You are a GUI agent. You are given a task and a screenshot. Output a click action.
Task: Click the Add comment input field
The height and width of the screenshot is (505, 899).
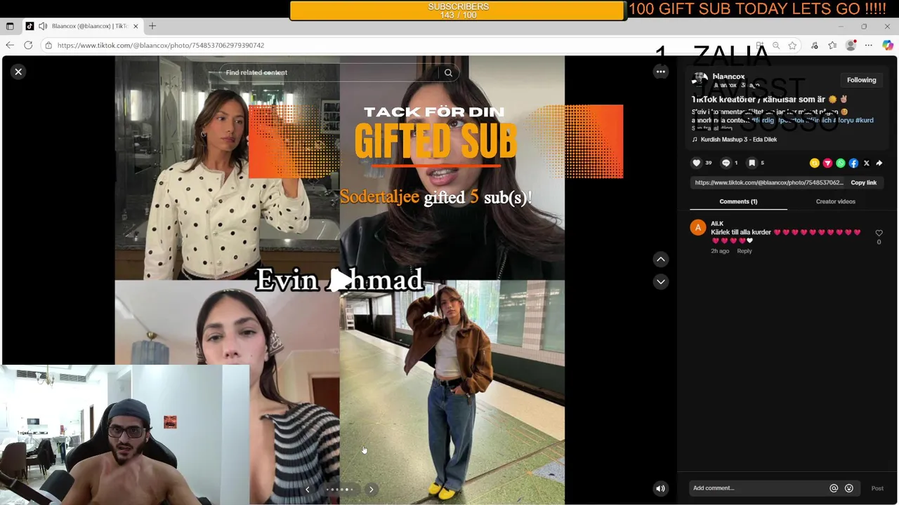[x=759, y=488]
